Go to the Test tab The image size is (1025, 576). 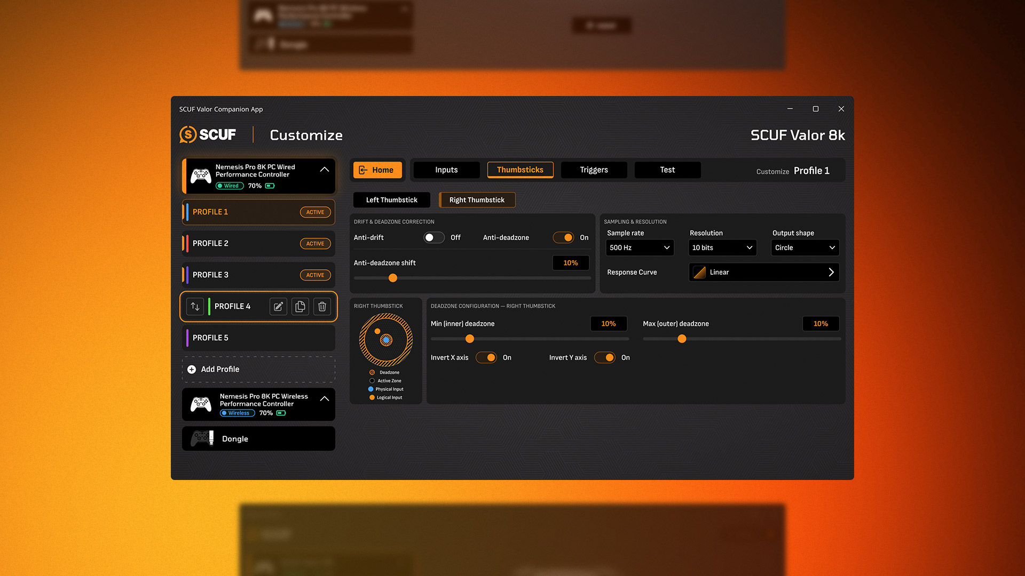coord(667,170)
